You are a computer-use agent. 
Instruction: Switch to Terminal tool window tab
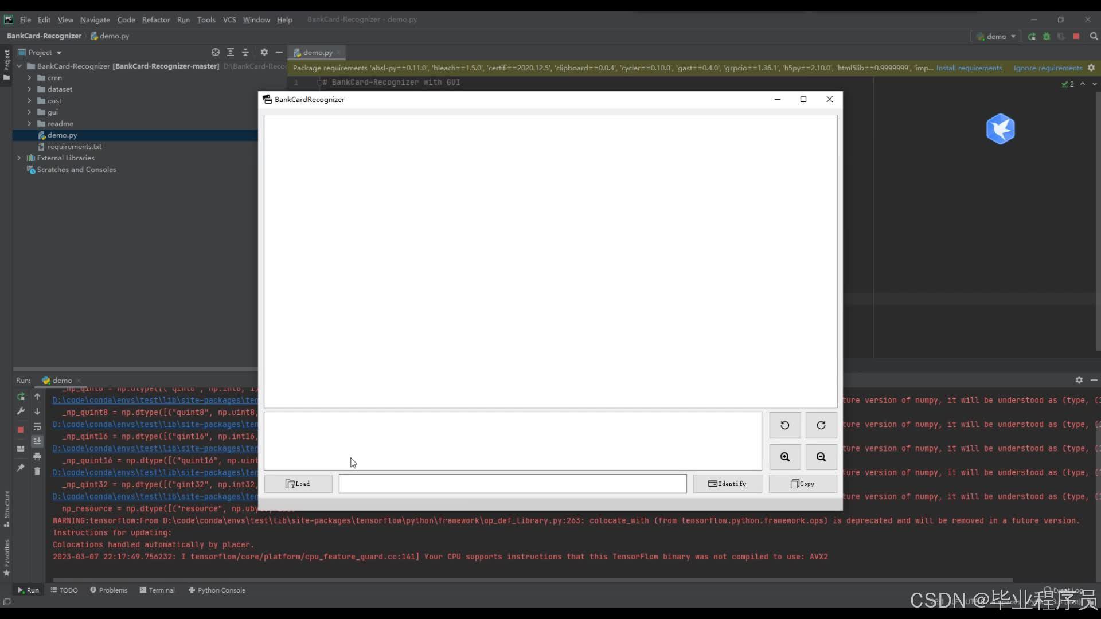click(x=157, y=590)
